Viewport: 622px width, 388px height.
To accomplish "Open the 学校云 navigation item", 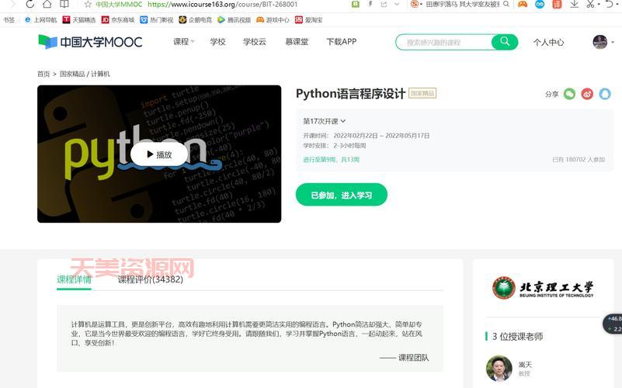I will 254,42.
